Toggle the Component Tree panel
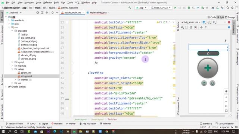 click(x=178, y=106)
